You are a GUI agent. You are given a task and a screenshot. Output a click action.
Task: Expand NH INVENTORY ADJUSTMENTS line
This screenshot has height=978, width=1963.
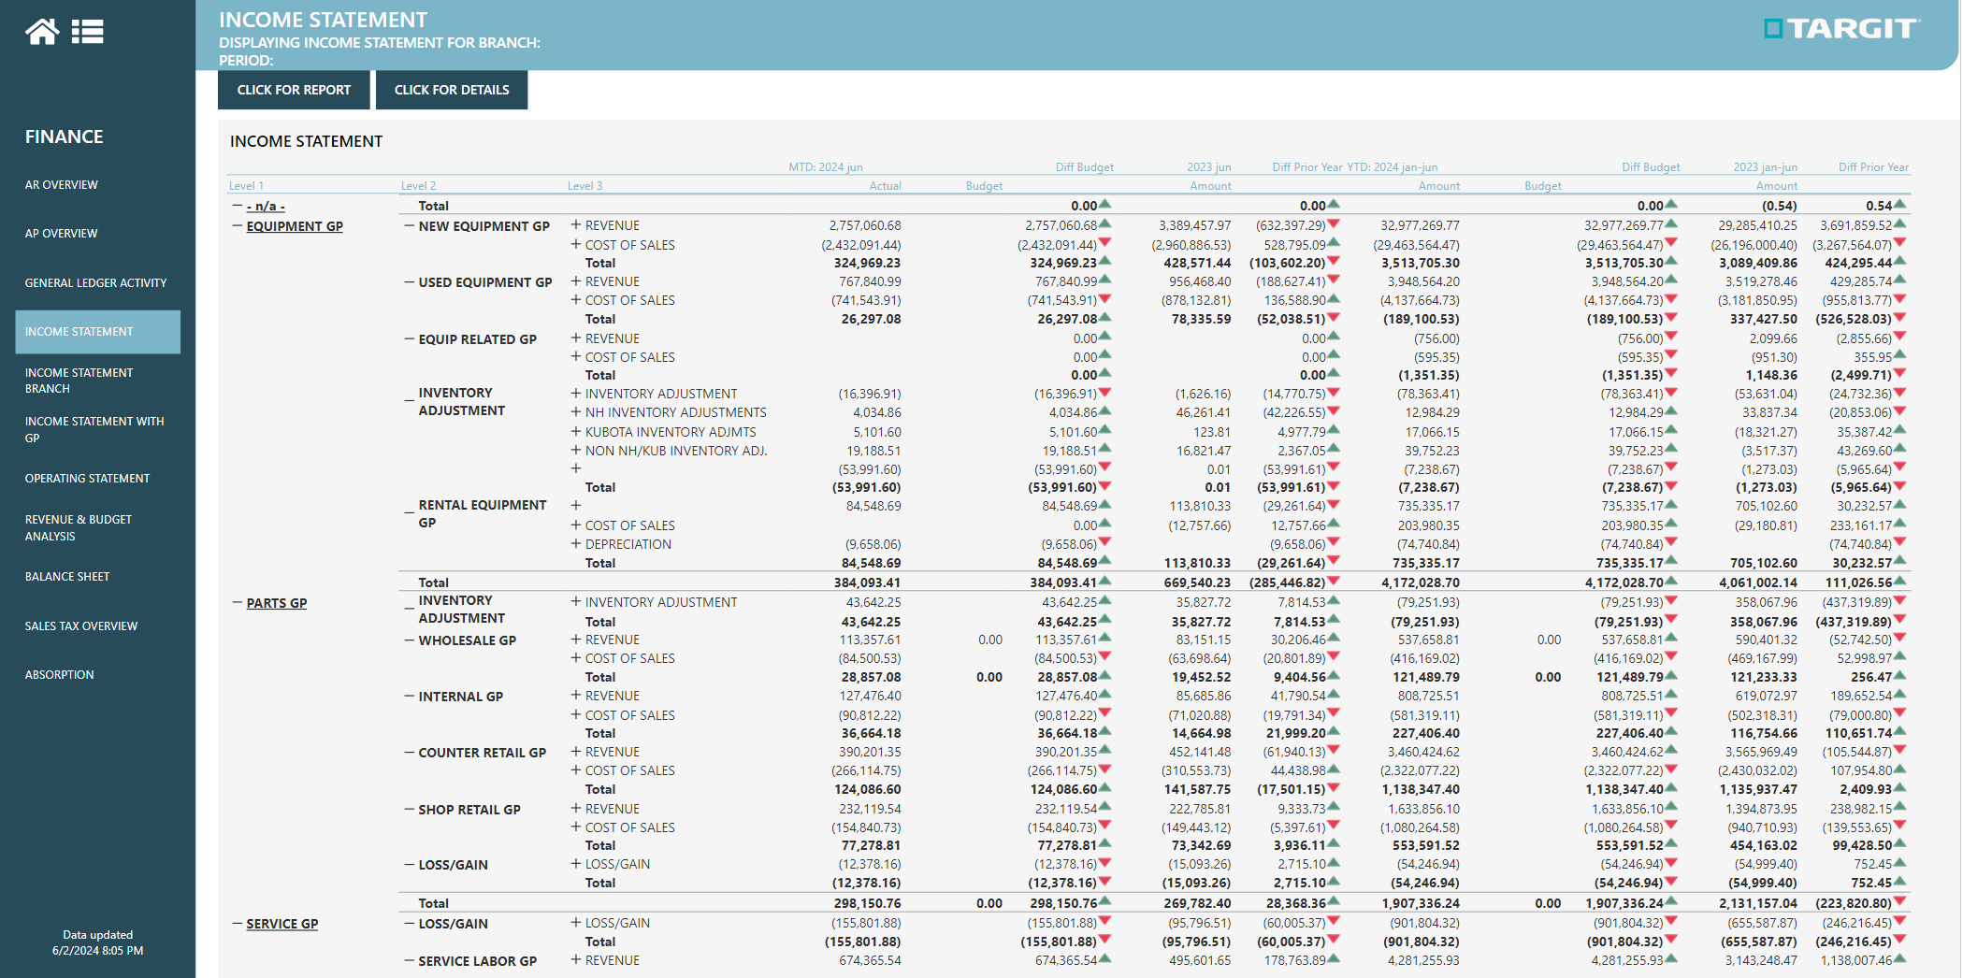click(574, 412)
